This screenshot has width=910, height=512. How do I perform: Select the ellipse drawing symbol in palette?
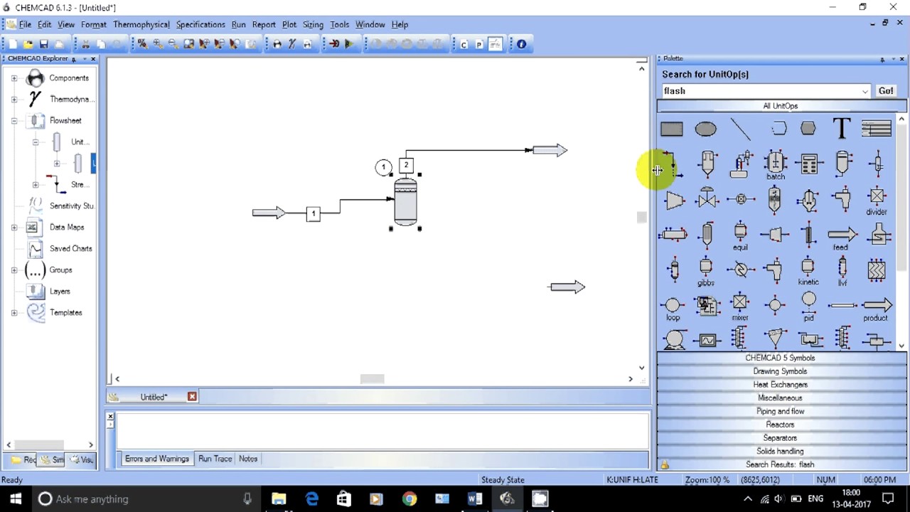click(x=705, y=129)
